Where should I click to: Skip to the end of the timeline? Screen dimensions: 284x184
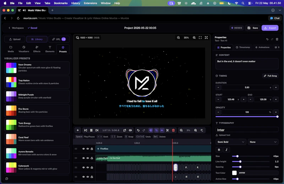tap(97, 130)
